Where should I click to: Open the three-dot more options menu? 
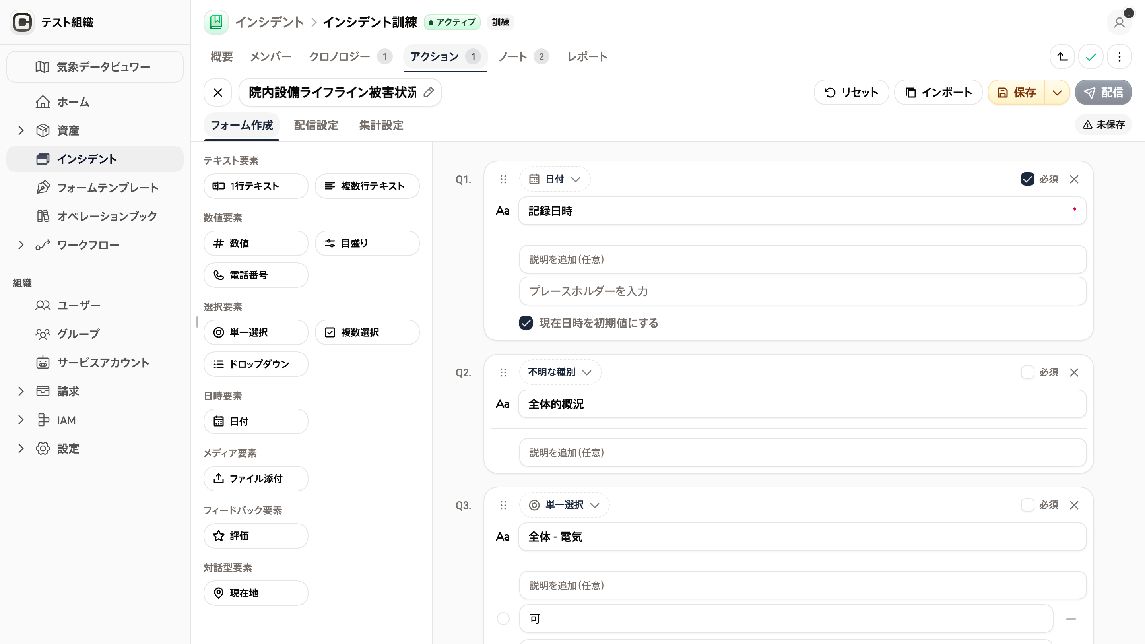tap(1119, 57)
